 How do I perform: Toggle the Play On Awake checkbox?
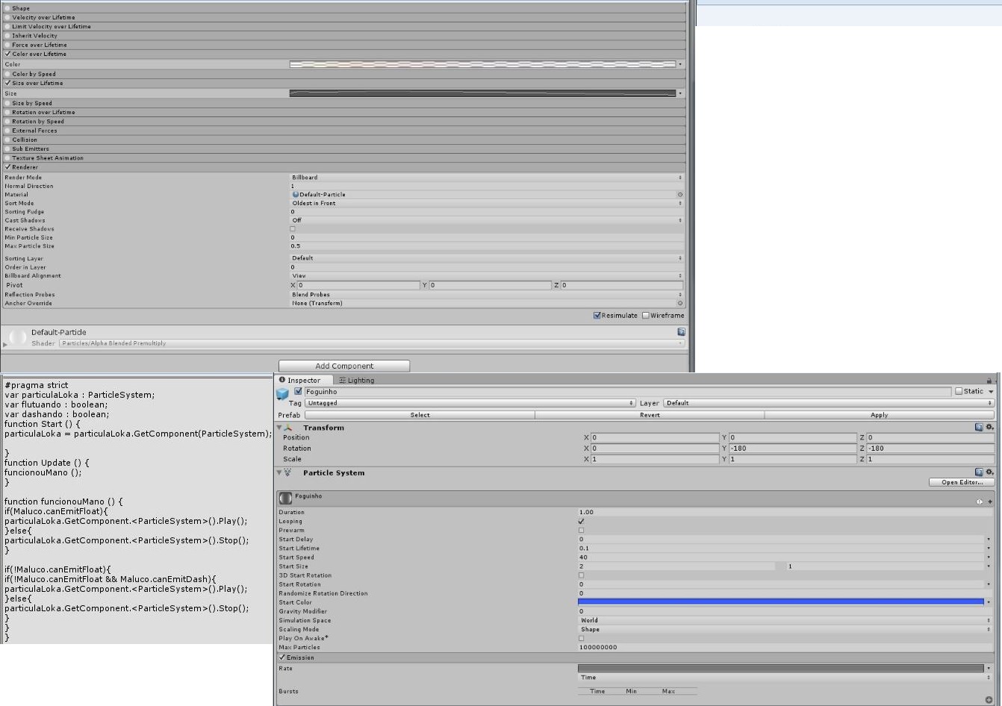tap(581, 638)
